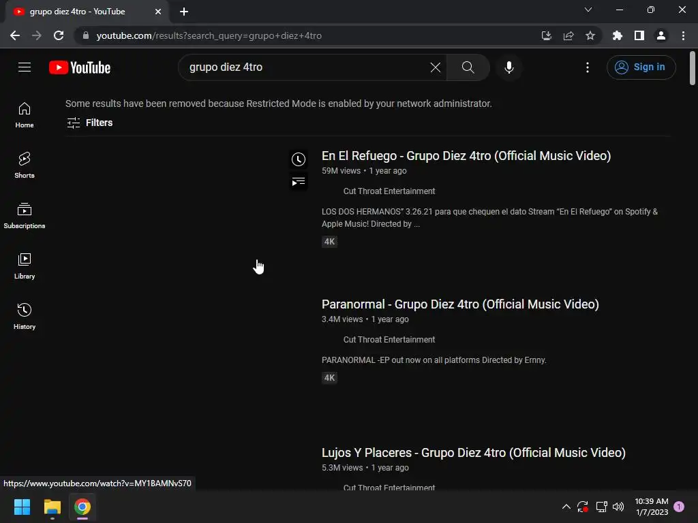This screenshot has width=698, height=523.
Task: Clear the search query with X
Action: click(x=436, y=67)
